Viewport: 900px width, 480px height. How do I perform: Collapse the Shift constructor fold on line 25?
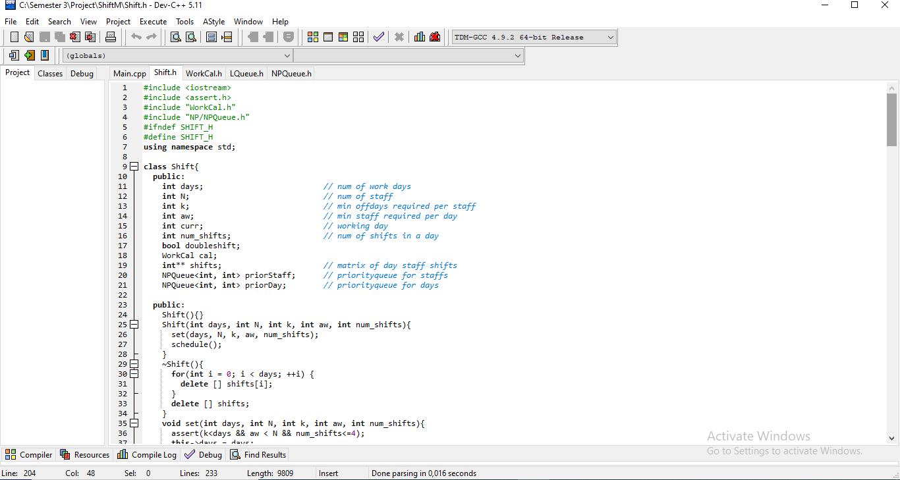tap(134, 325)
